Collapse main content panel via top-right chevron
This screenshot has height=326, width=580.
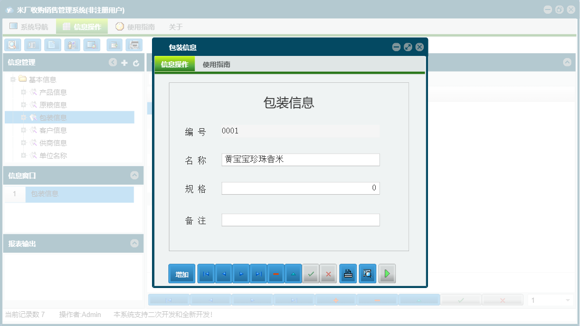pos(567,62)
